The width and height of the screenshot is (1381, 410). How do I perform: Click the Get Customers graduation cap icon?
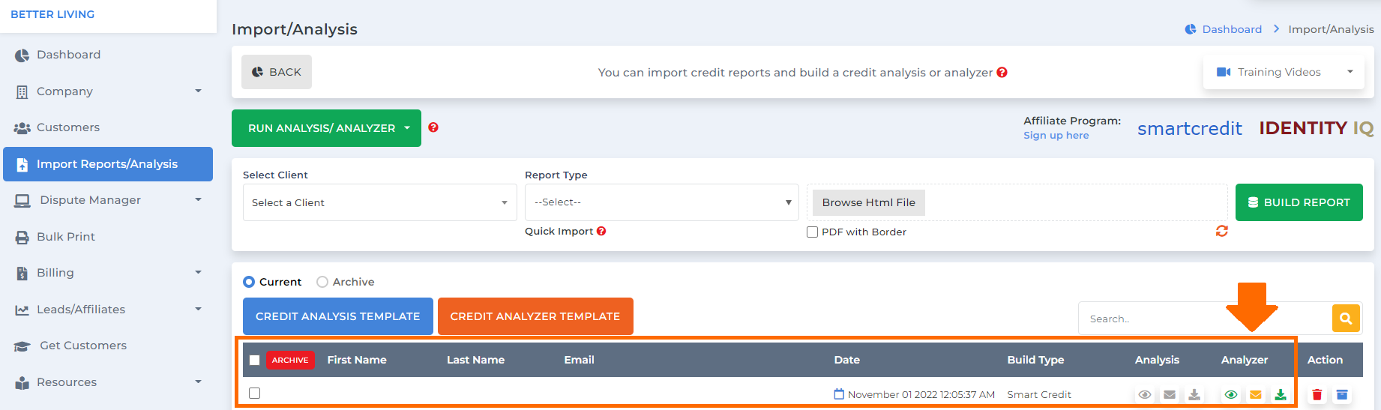tap(22, 346)
